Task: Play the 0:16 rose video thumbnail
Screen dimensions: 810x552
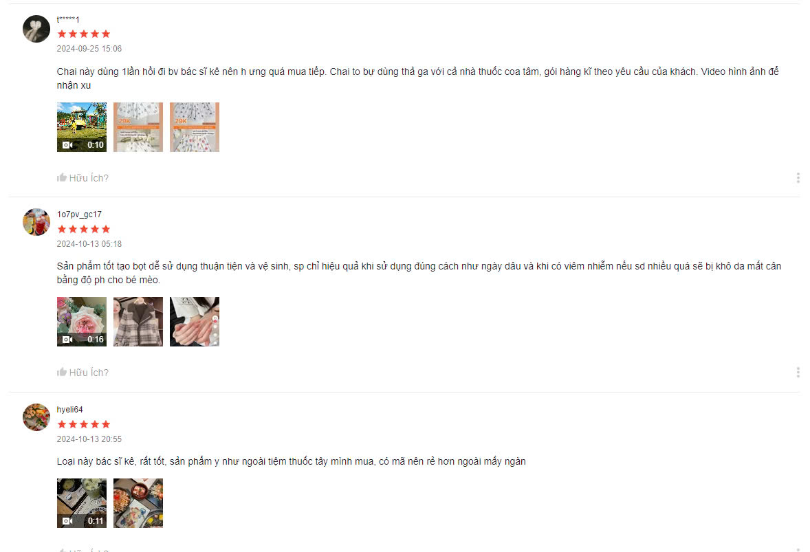Action: point(82,322)
